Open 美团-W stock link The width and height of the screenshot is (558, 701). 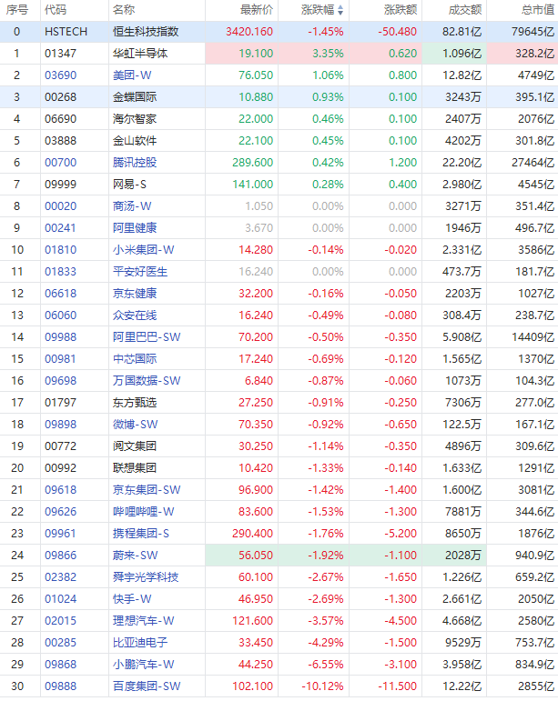coord(132,75)
